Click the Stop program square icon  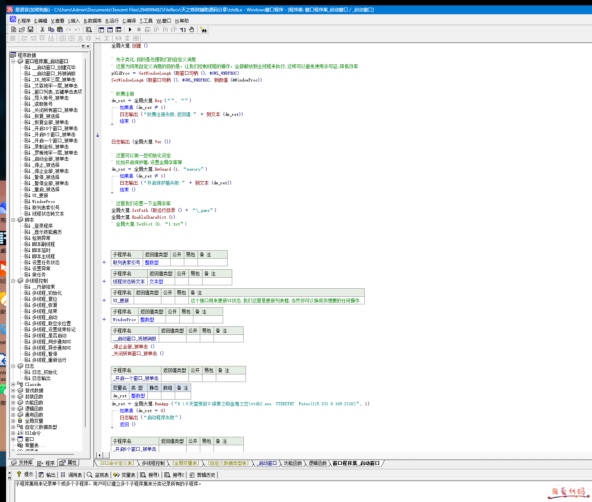click(x=139, y=30)
